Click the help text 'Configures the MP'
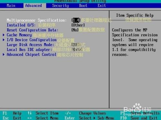This screenshot has width=161, height=120. pos(129,30)
